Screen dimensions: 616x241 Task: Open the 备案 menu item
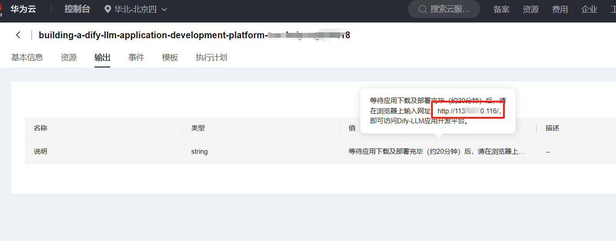[501, 9]
